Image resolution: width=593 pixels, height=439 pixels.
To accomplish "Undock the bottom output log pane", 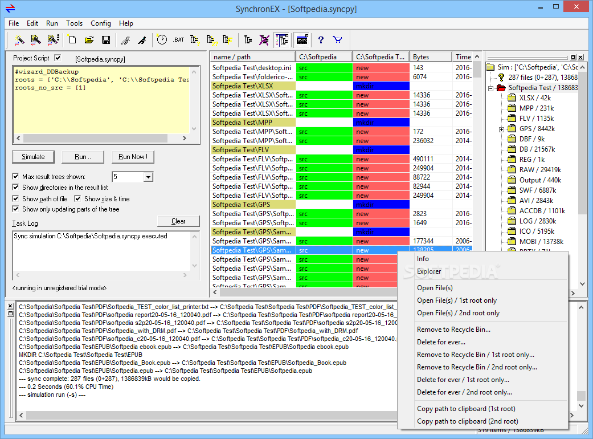I will (x=11, y=314).
